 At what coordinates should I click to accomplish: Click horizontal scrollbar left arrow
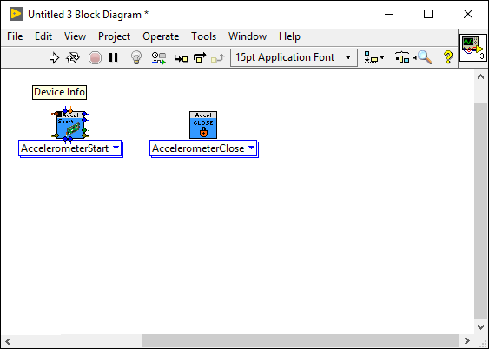point(8,341)
